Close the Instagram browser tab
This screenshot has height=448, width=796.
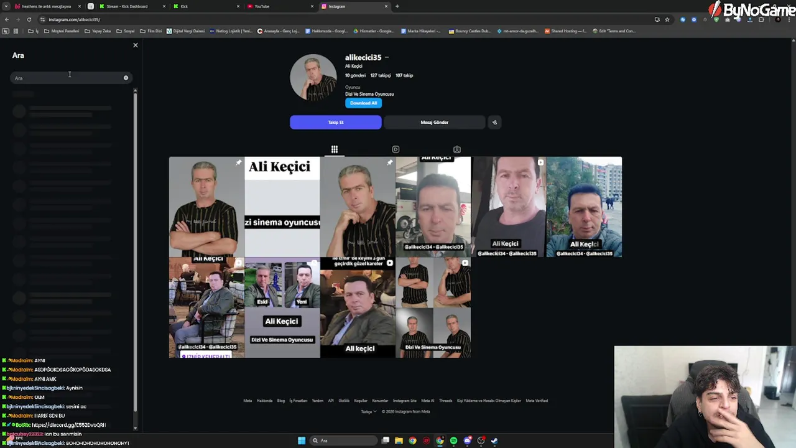tap(386, 6)
